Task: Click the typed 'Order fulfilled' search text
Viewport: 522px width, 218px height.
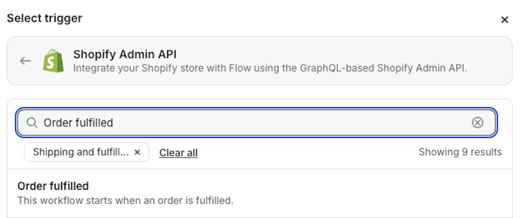Action: [78, 123]
